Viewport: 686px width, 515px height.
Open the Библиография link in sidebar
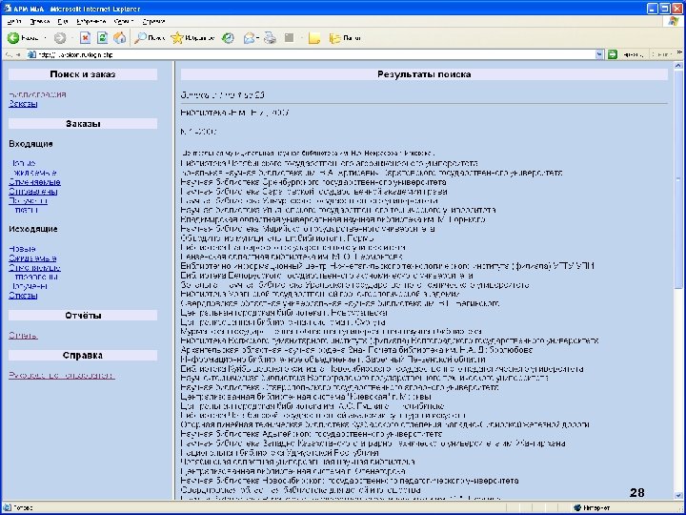point(37,94)
